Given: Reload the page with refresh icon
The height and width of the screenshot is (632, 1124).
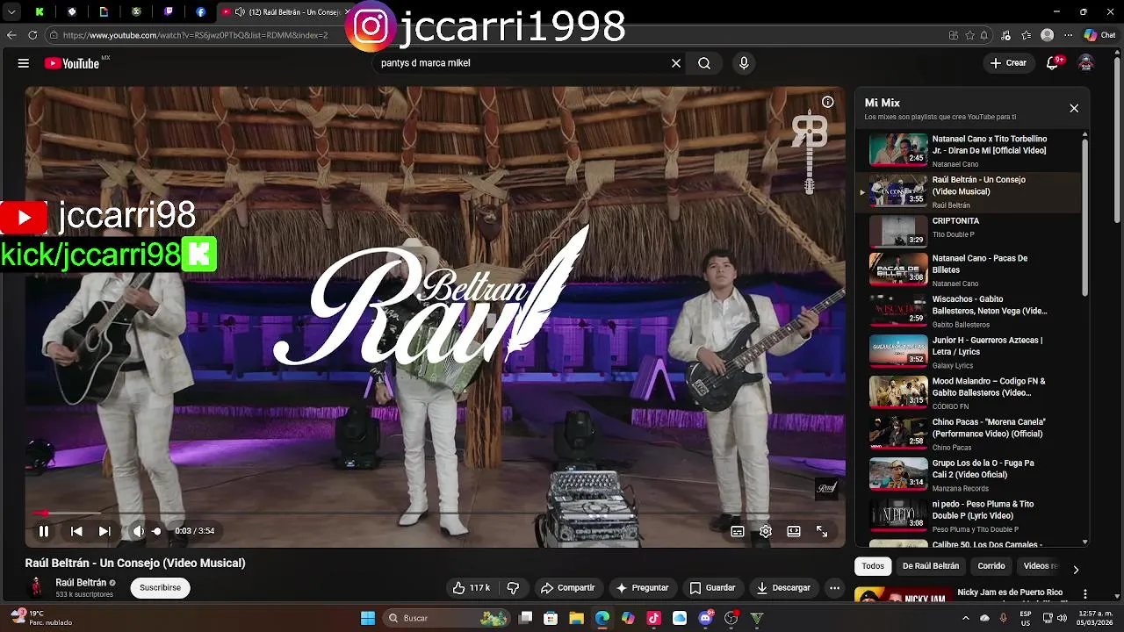Looking at the screenshot, I should [x=32, y=35].
